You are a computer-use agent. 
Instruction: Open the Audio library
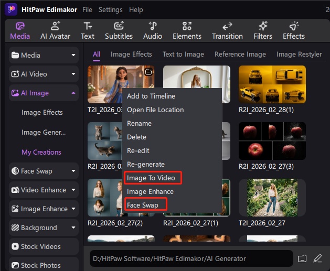coord(153,31)
